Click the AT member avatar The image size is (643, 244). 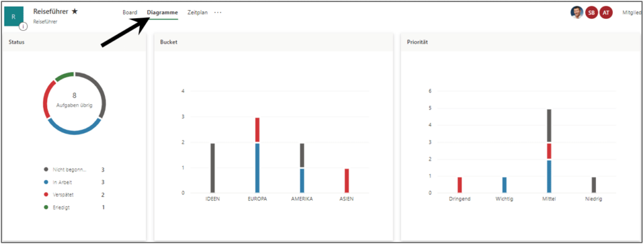coord(606,13)
